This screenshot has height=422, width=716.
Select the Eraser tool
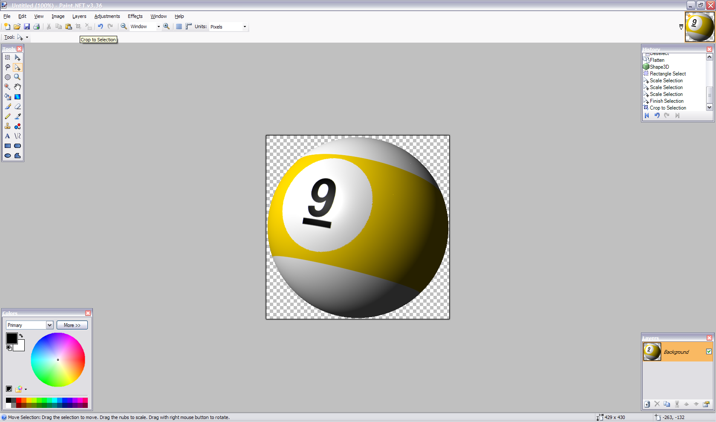[x=17, y=107]
